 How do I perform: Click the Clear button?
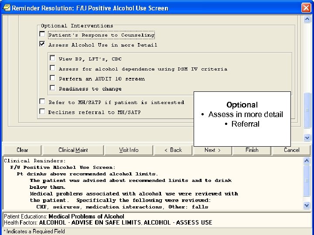[22, 150]
